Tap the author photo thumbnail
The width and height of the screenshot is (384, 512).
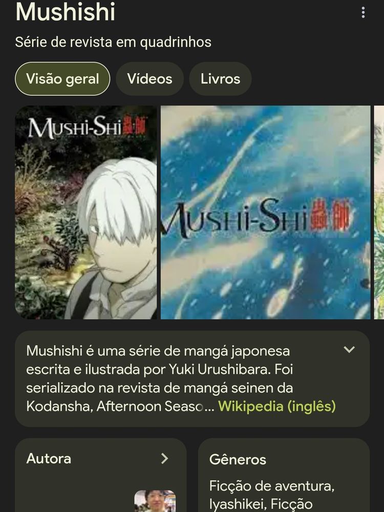click(155, 501)
